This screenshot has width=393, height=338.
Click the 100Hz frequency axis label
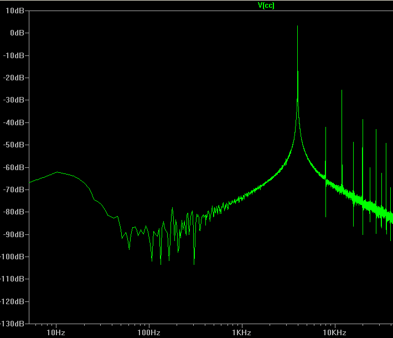click(149, 332)
